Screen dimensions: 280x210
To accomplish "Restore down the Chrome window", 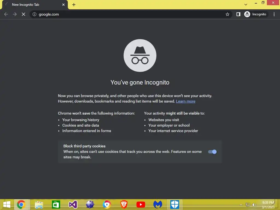I will tap(263, 3).
